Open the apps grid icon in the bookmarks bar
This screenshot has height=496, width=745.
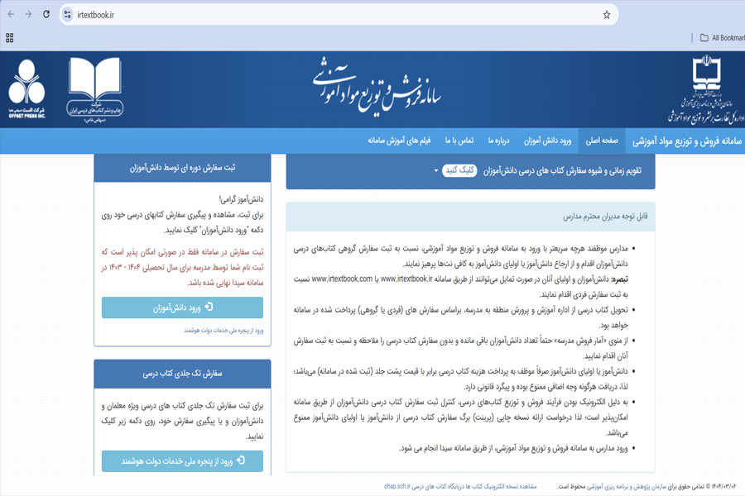coord(9,38)
